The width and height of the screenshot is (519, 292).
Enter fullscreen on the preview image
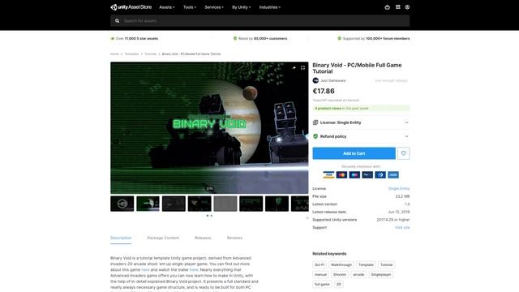pyautogui.click(x=302, y=67)
